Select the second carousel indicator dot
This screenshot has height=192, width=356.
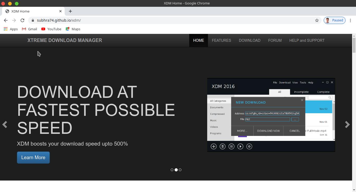pos(176,170)
